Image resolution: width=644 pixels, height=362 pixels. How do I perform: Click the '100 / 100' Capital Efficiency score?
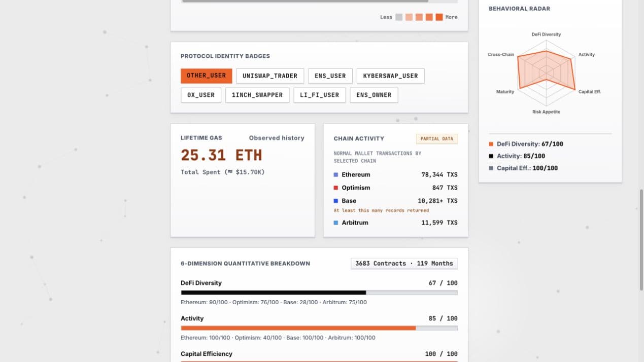pos(442,354)
